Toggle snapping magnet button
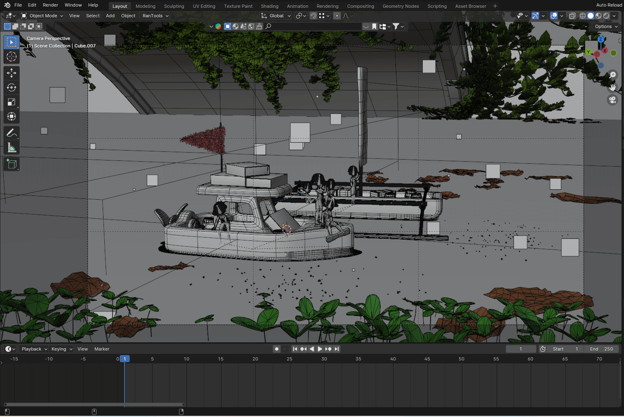Image resolution: width=624 pixels, height=417 pixels. pyautogui.click(x=313, y=16)
